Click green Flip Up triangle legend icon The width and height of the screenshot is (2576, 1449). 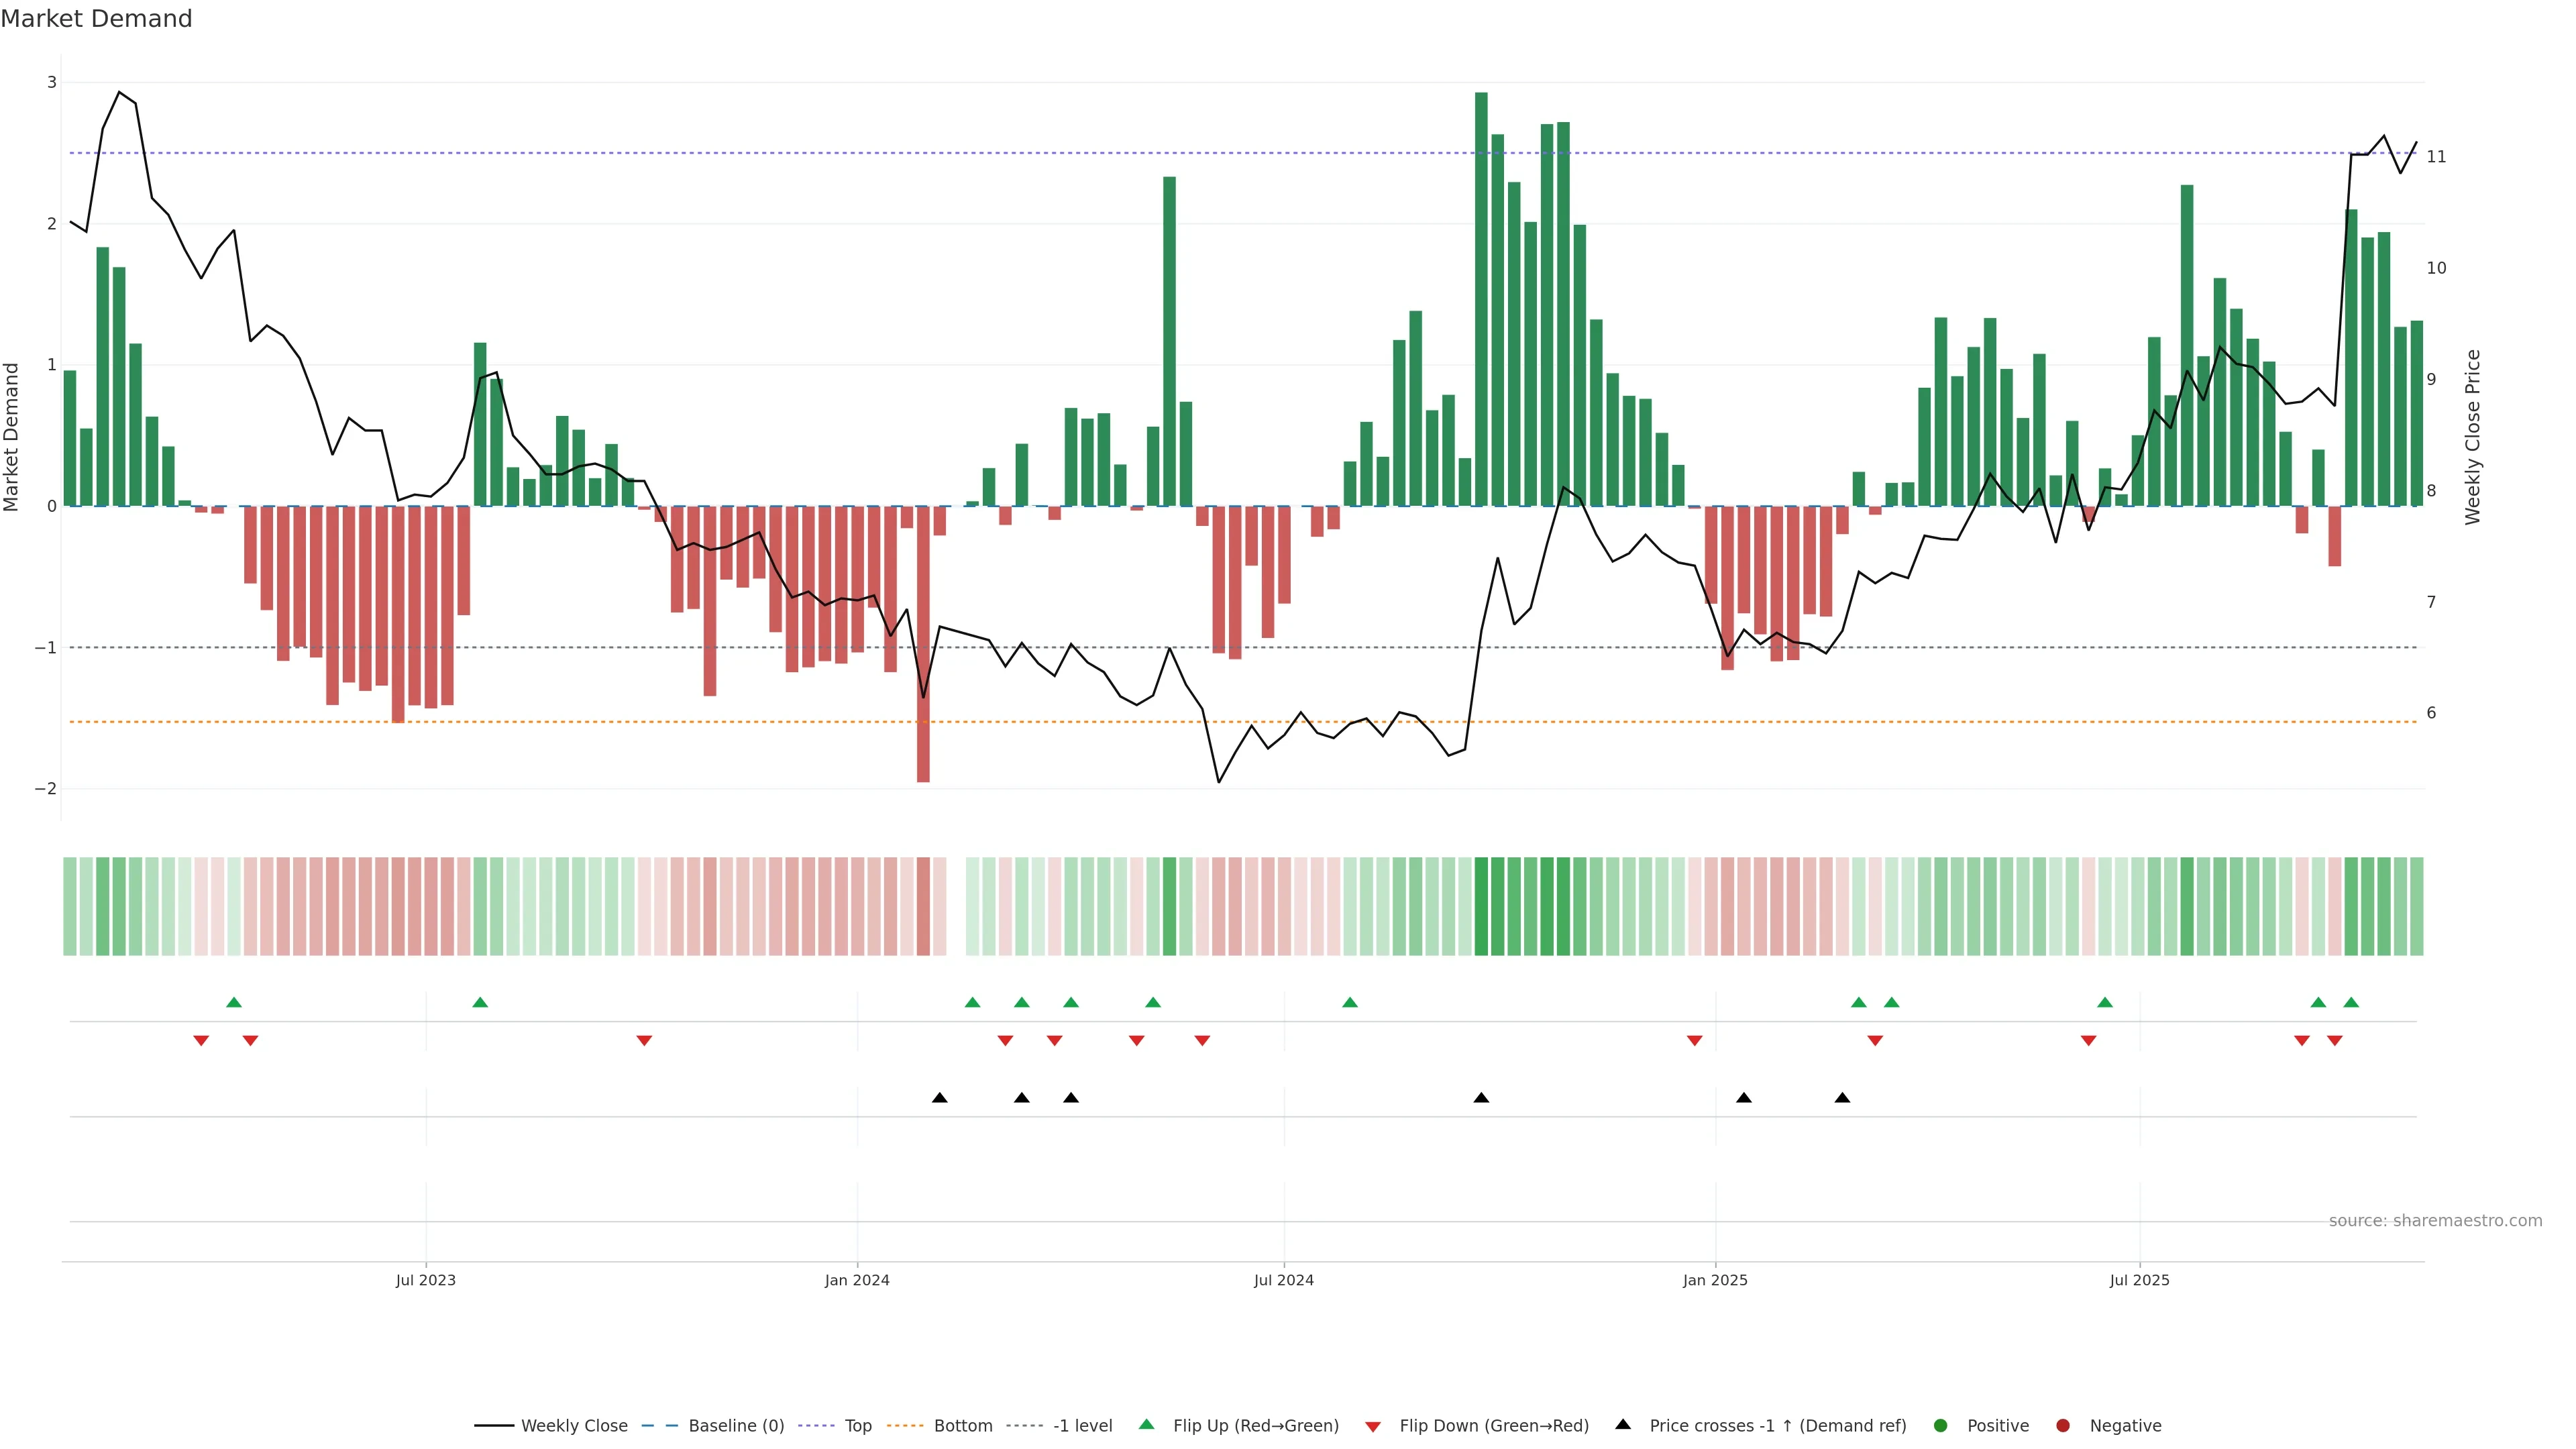tap(1147, 1425)
